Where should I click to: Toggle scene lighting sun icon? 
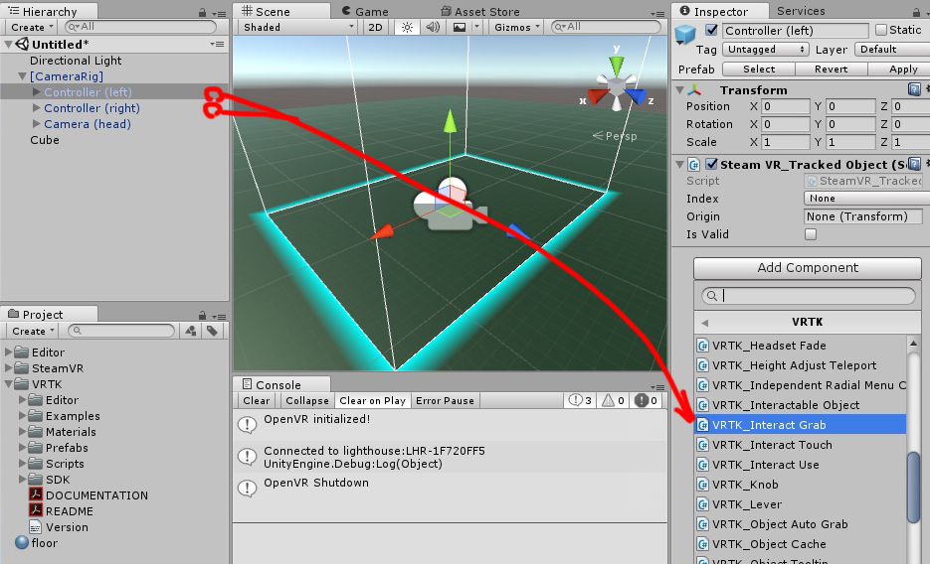coord(407,27)
